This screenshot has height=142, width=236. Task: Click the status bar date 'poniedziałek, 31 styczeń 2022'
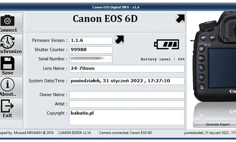click(206, 133)
